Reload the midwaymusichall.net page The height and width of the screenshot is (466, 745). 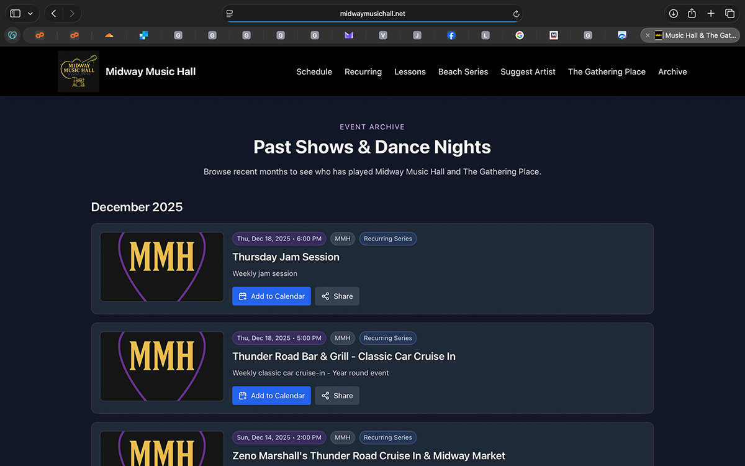pos(516,13)
